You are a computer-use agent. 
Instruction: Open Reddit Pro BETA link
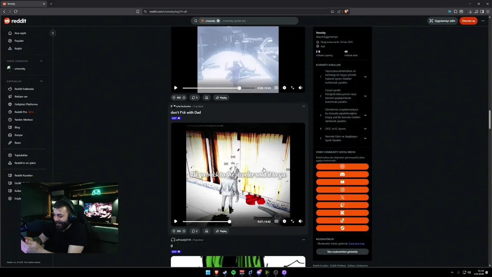24,112
